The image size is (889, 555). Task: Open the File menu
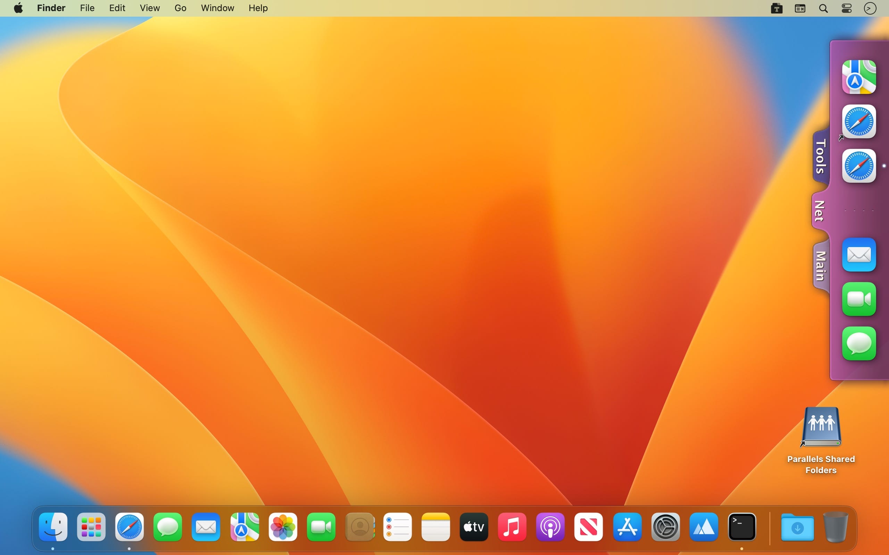87,8
